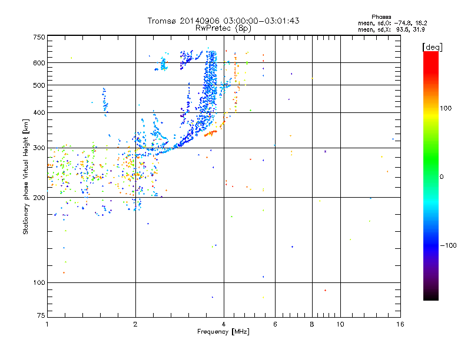The image size is (471, 353).
Task: Click the "Stationary phase Virtual Height [km]" label
Action: click(25, 176)
